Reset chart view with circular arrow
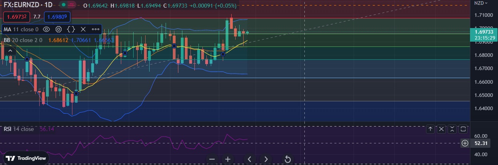 tap(287, 159)
